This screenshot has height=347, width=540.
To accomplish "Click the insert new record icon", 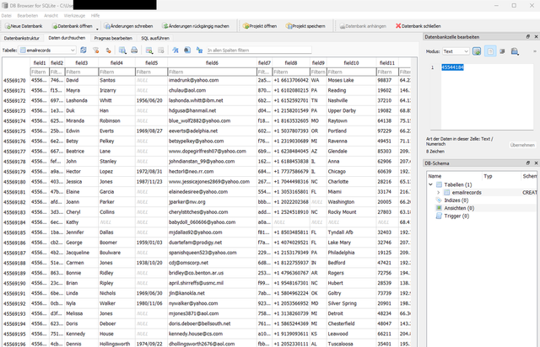I will pos(149,51).
